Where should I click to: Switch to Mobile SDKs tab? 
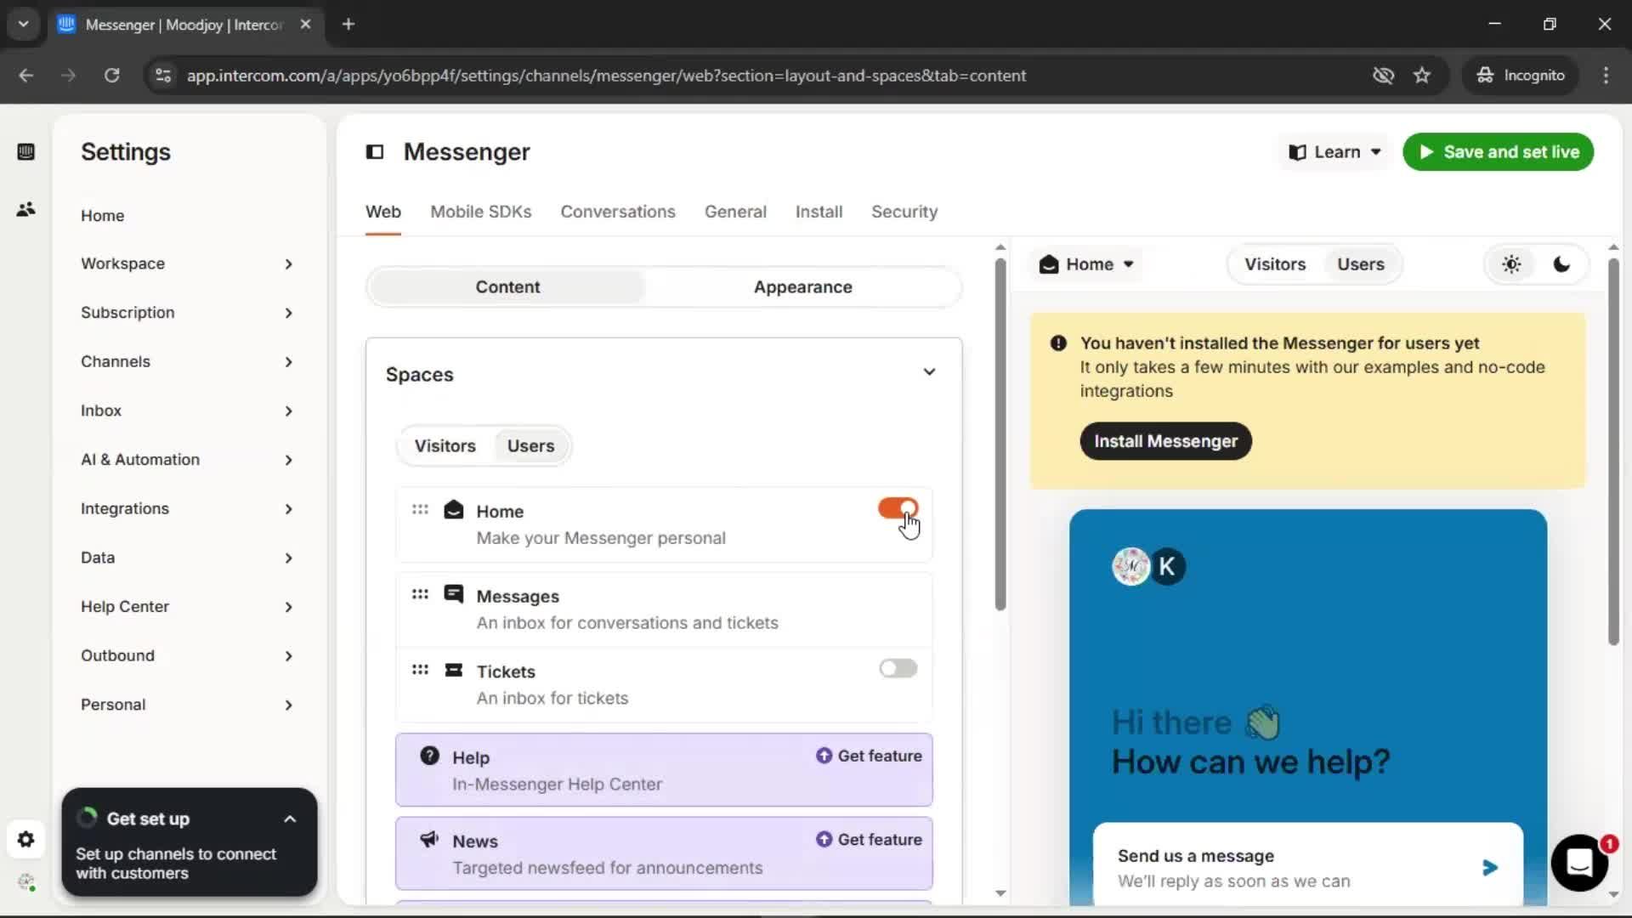[x=480, y=212]
